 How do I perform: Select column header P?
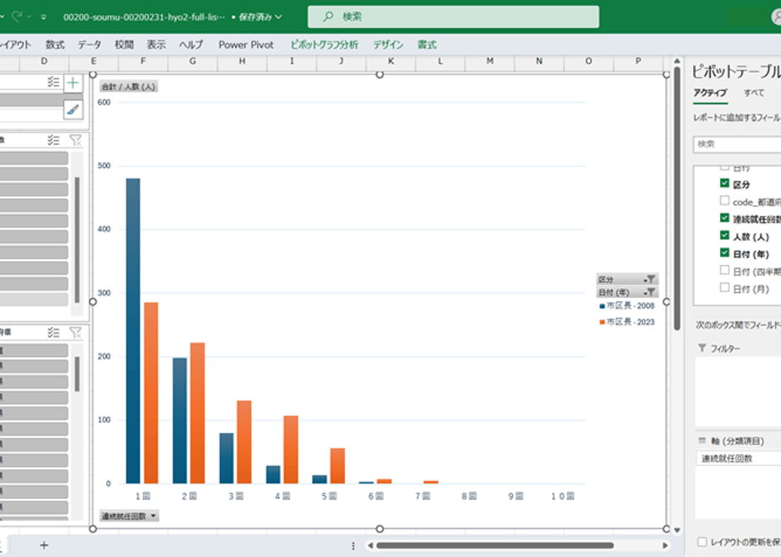tap(638, 61)
